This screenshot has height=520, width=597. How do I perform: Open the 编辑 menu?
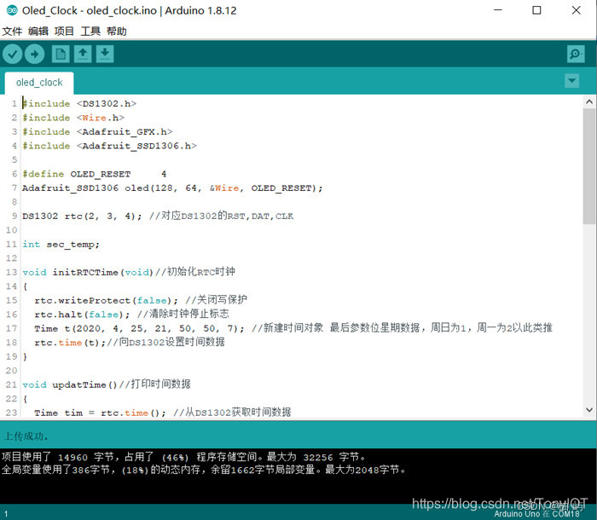click(38, 32)
